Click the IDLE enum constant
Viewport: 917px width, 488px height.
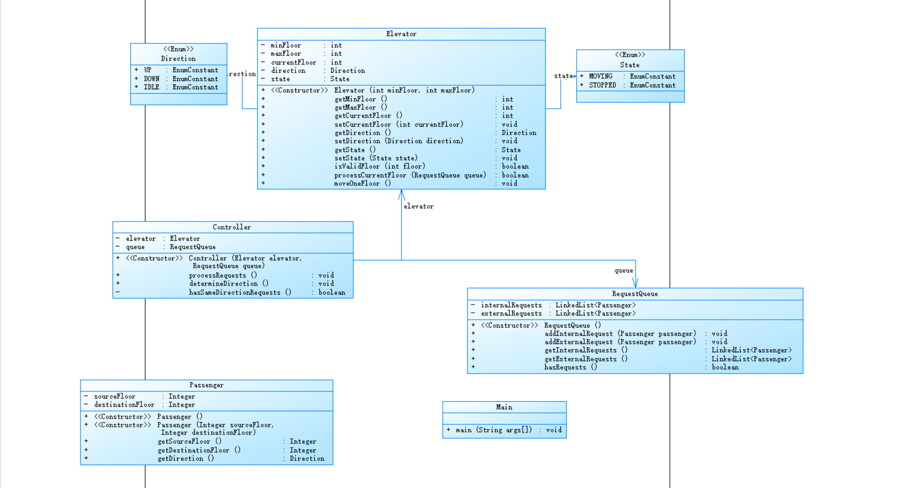tap(151, 87)
